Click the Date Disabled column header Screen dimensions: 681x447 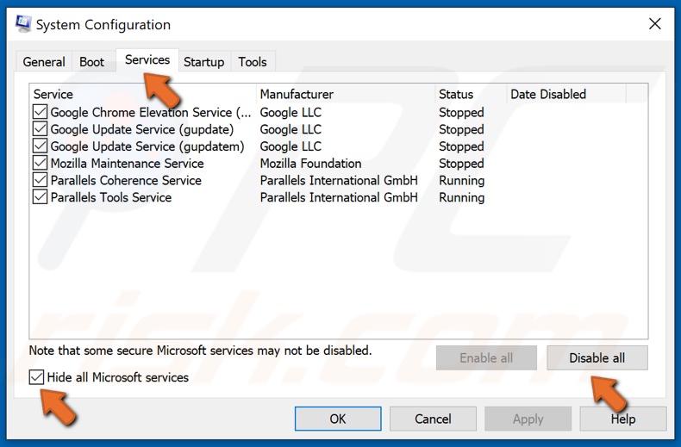[x=565, y=94]
